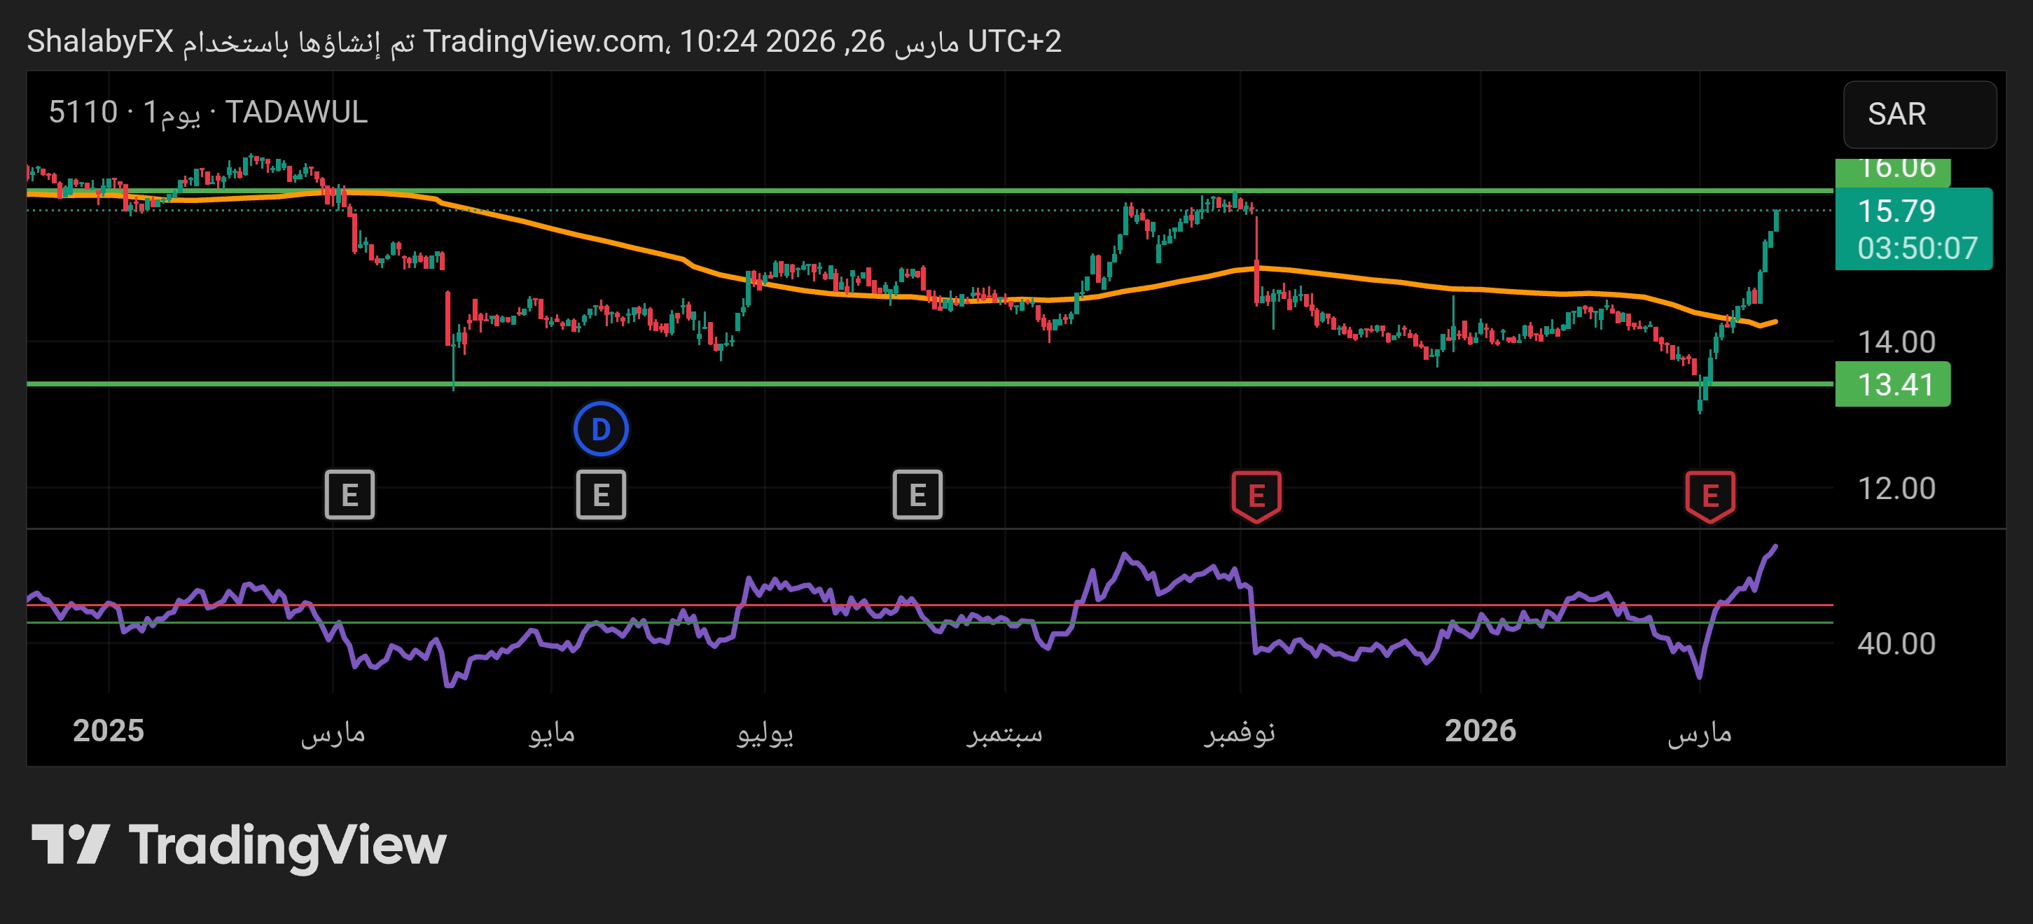Click the يوليو month label on time axis
This screenshot has width=2033, height=924.
[x=765, y=732]
